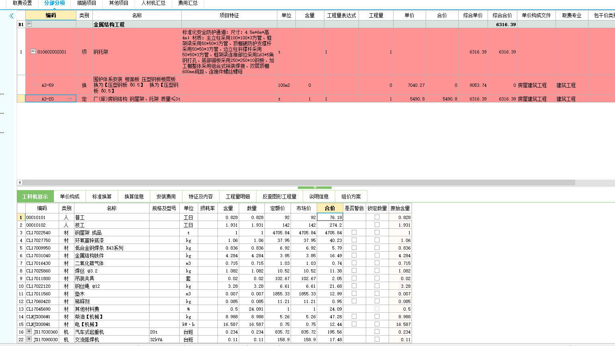Open the 人材机汇总 tab
615x346 pixels.
point(154,3)
